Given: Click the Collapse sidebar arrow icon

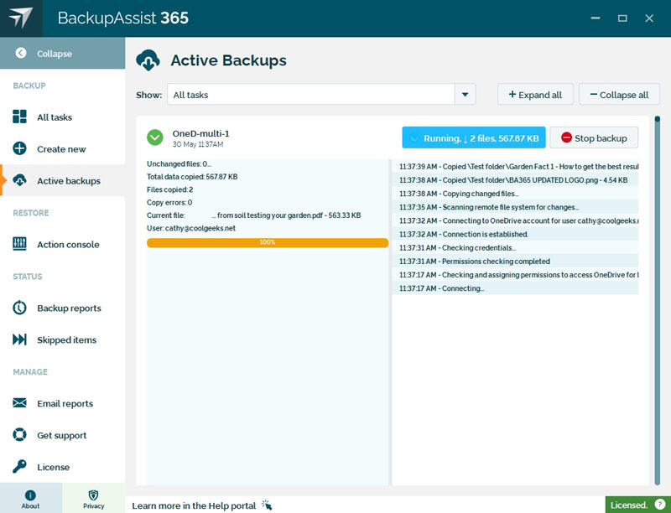Looking at the screenshot, I should [20, 53].
